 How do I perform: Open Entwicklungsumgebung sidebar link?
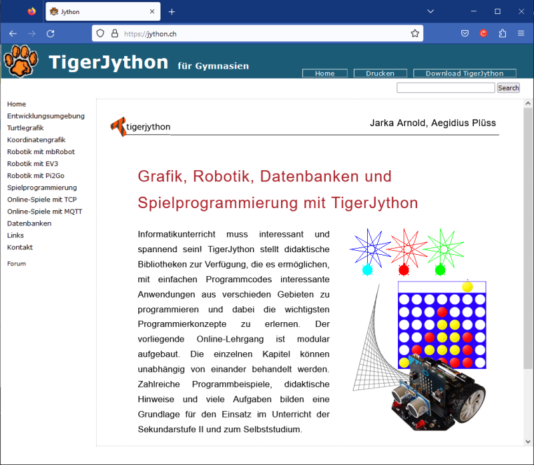click(45, 116)
